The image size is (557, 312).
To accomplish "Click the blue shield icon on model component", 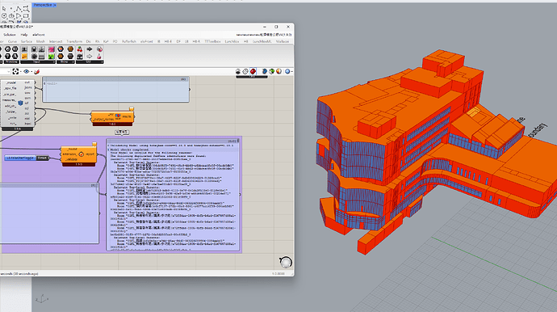I will point(21,103).
